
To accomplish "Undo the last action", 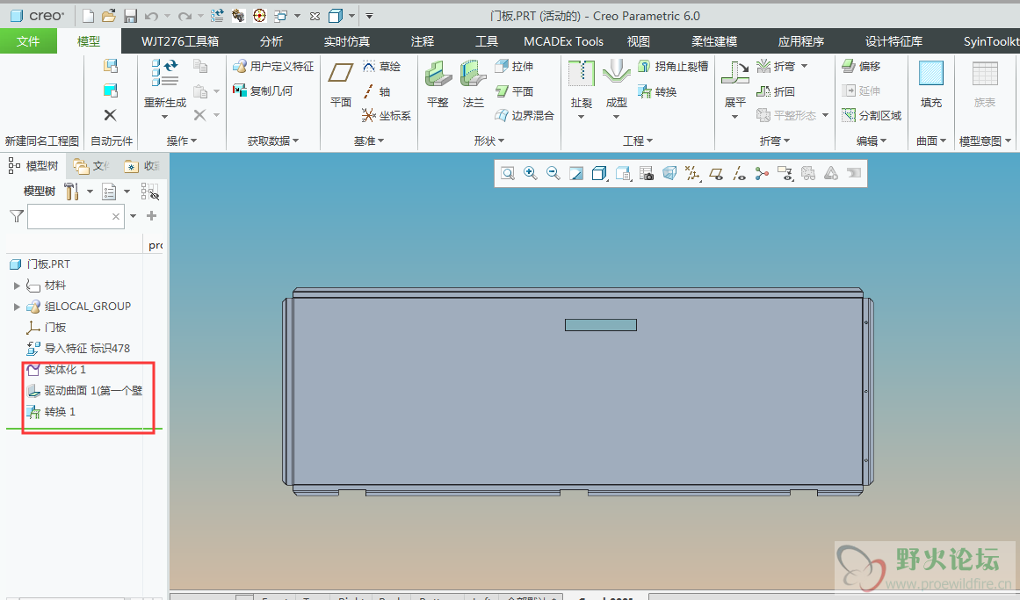I will (x=152, y=16).
